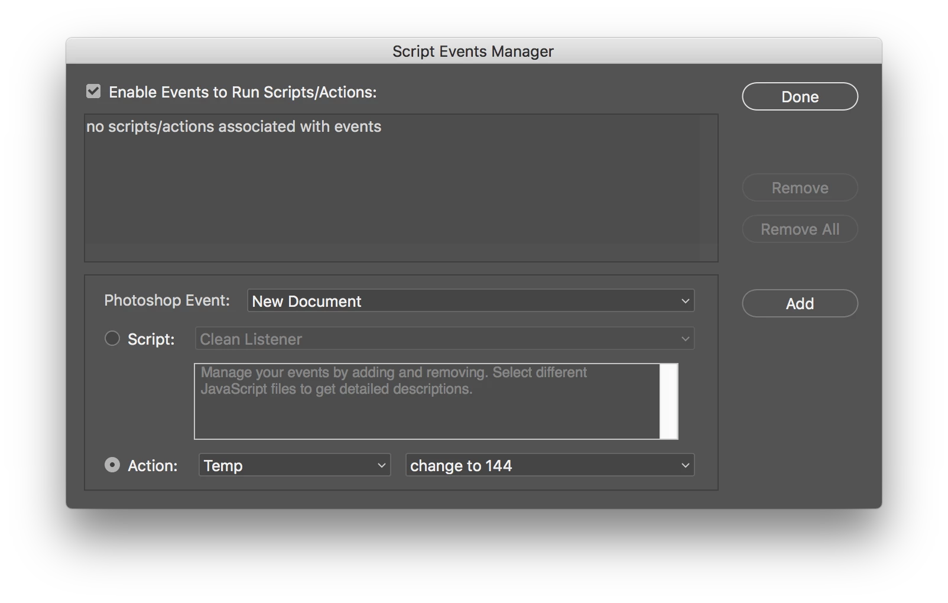Open the 'change to 144' action dropdown
The image size is (948, 603).
550,465
